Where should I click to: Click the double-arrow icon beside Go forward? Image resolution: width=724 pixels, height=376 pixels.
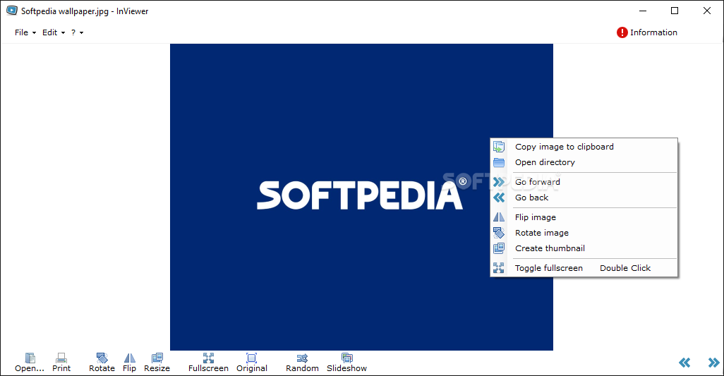tap(499, 182)
